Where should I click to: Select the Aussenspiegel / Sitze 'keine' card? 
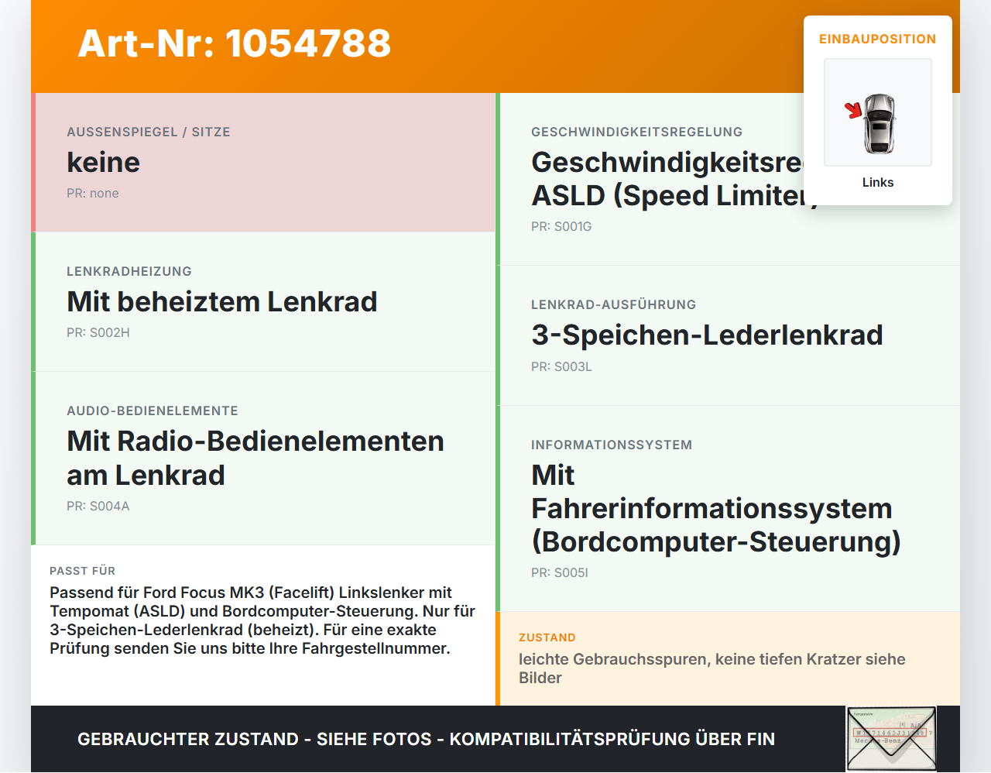click(263, 163)
